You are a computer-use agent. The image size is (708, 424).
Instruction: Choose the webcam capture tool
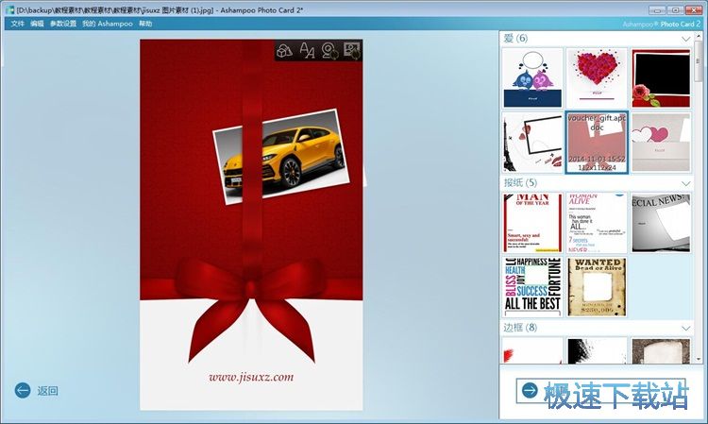tap(329, 51)
